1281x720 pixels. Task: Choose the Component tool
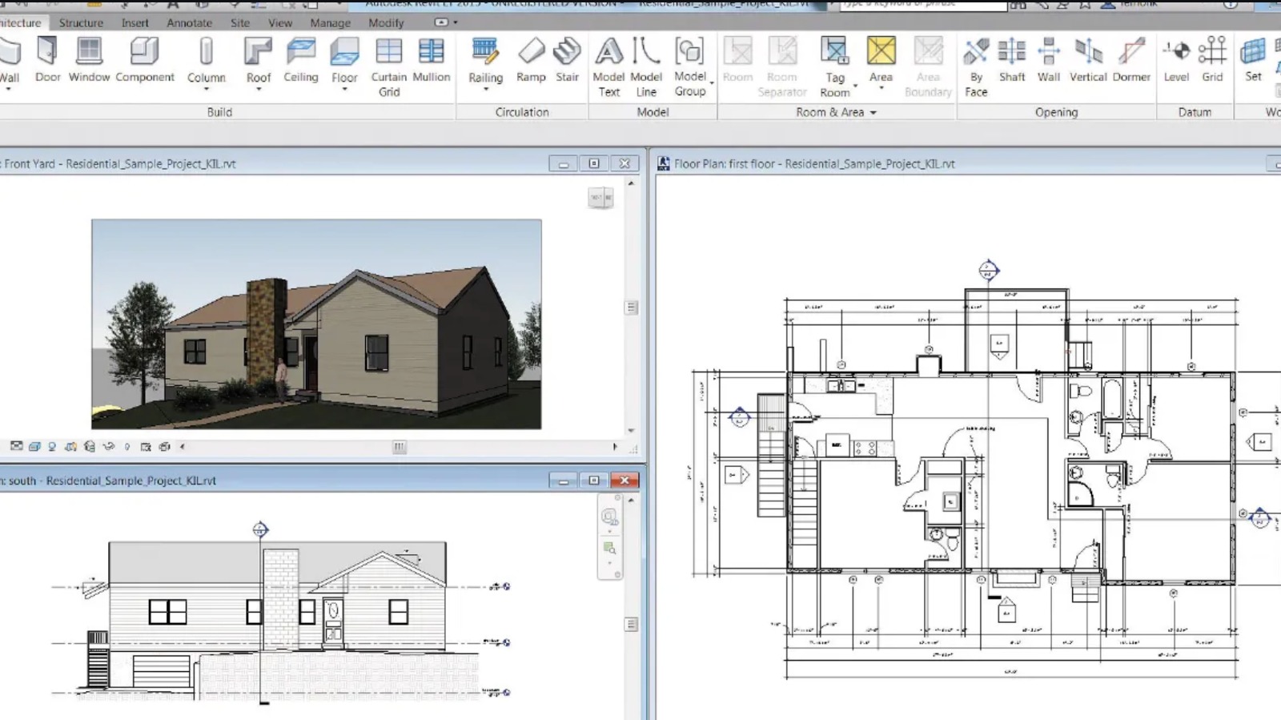(145, 60)
